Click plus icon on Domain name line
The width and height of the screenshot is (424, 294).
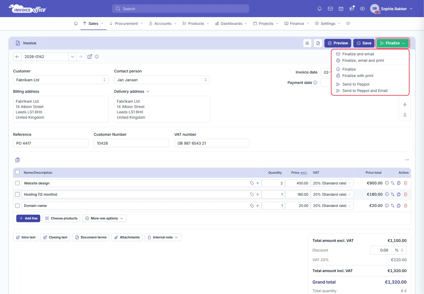258,206
